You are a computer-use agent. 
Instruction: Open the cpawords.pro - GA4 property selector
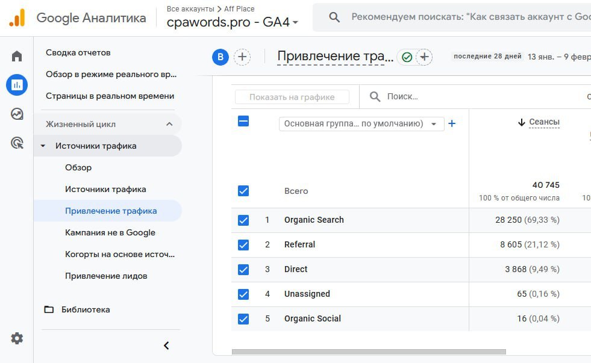(x=233, y=22)
